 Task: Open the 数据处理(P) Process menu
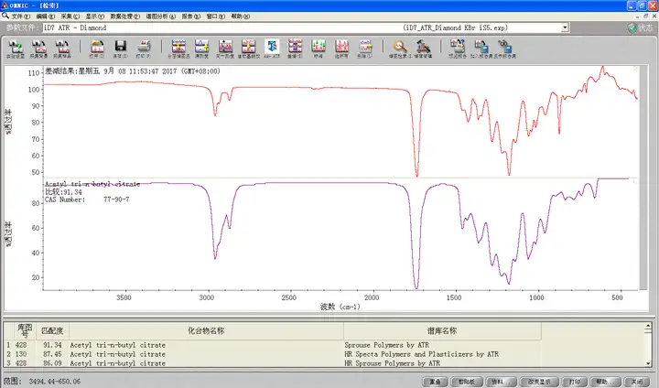click(124, 16)
